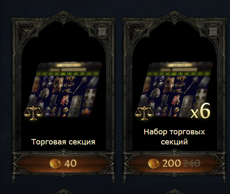Buy the bundle for 200 points
The height and width of the screenshot is (194, 230).
(x=174, y=163)
